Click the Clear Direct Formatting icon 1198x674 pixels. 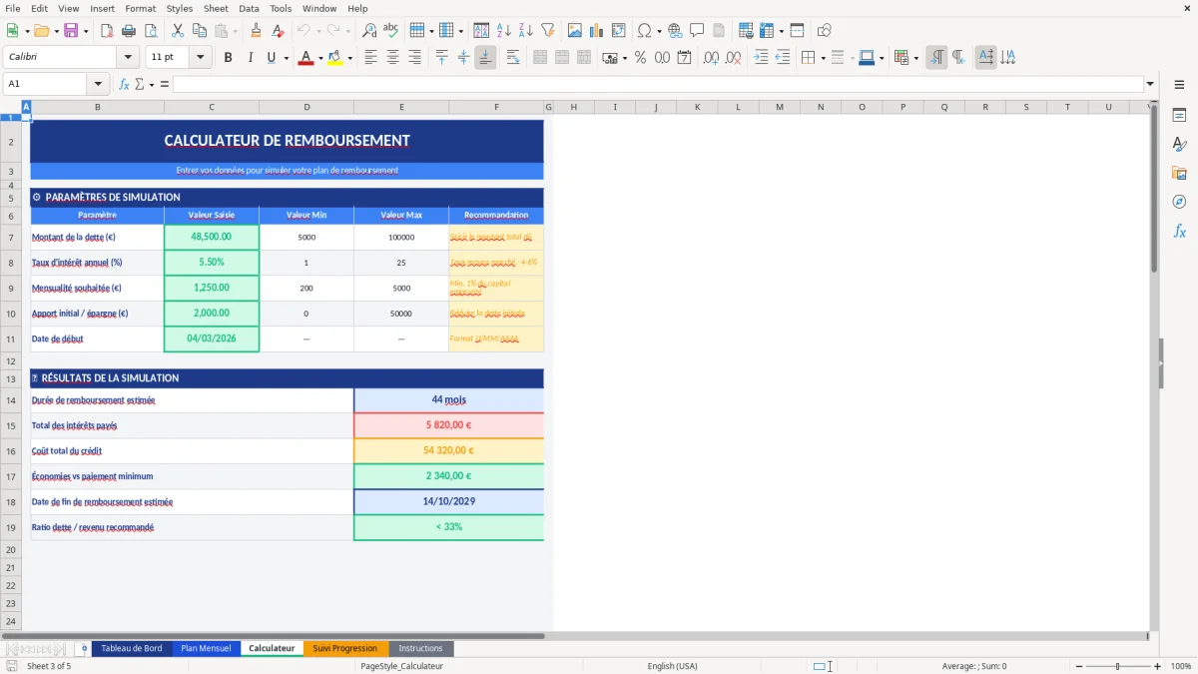278,30
